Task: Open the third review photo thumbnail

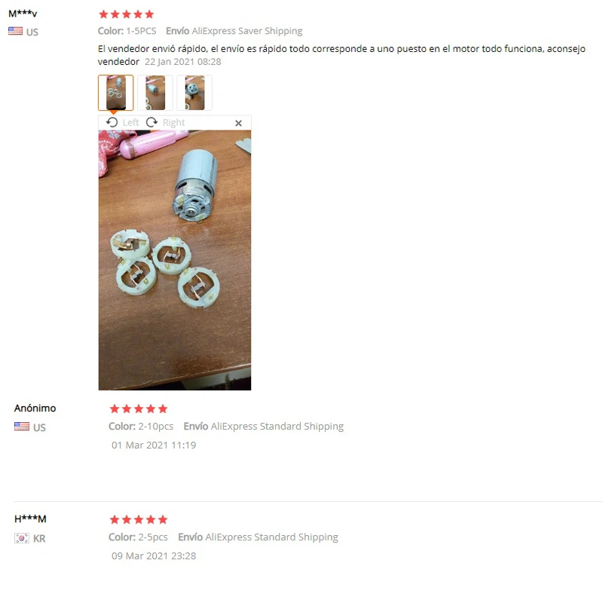Action: pyautogui.click(x=194, y=93)
